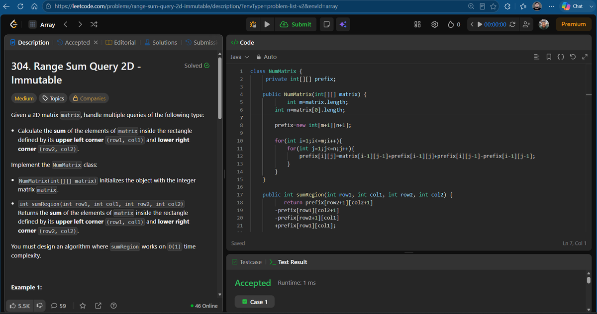Open browser extensions puzzle icon

coord(507,6)
